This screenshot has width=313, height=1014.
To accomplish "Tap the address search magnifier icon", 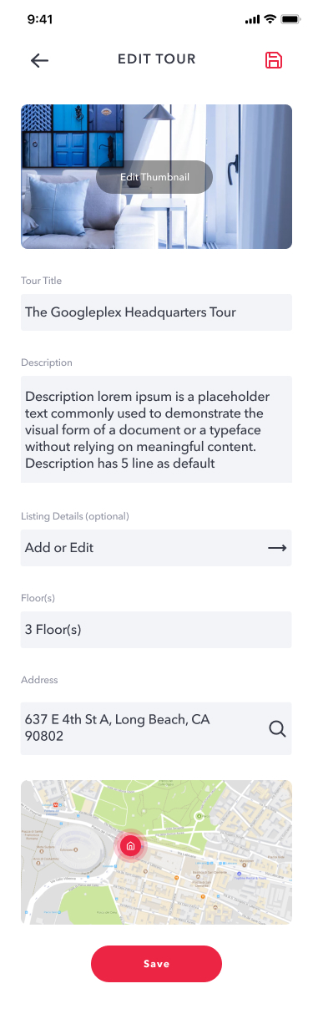I will tap(277, 728).
